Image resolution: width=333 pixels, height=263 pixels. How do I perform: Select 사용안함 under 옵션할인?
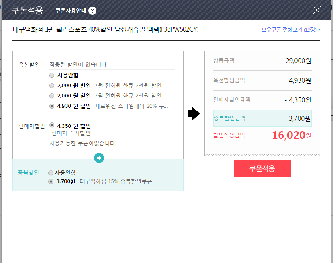coord(51,75)
